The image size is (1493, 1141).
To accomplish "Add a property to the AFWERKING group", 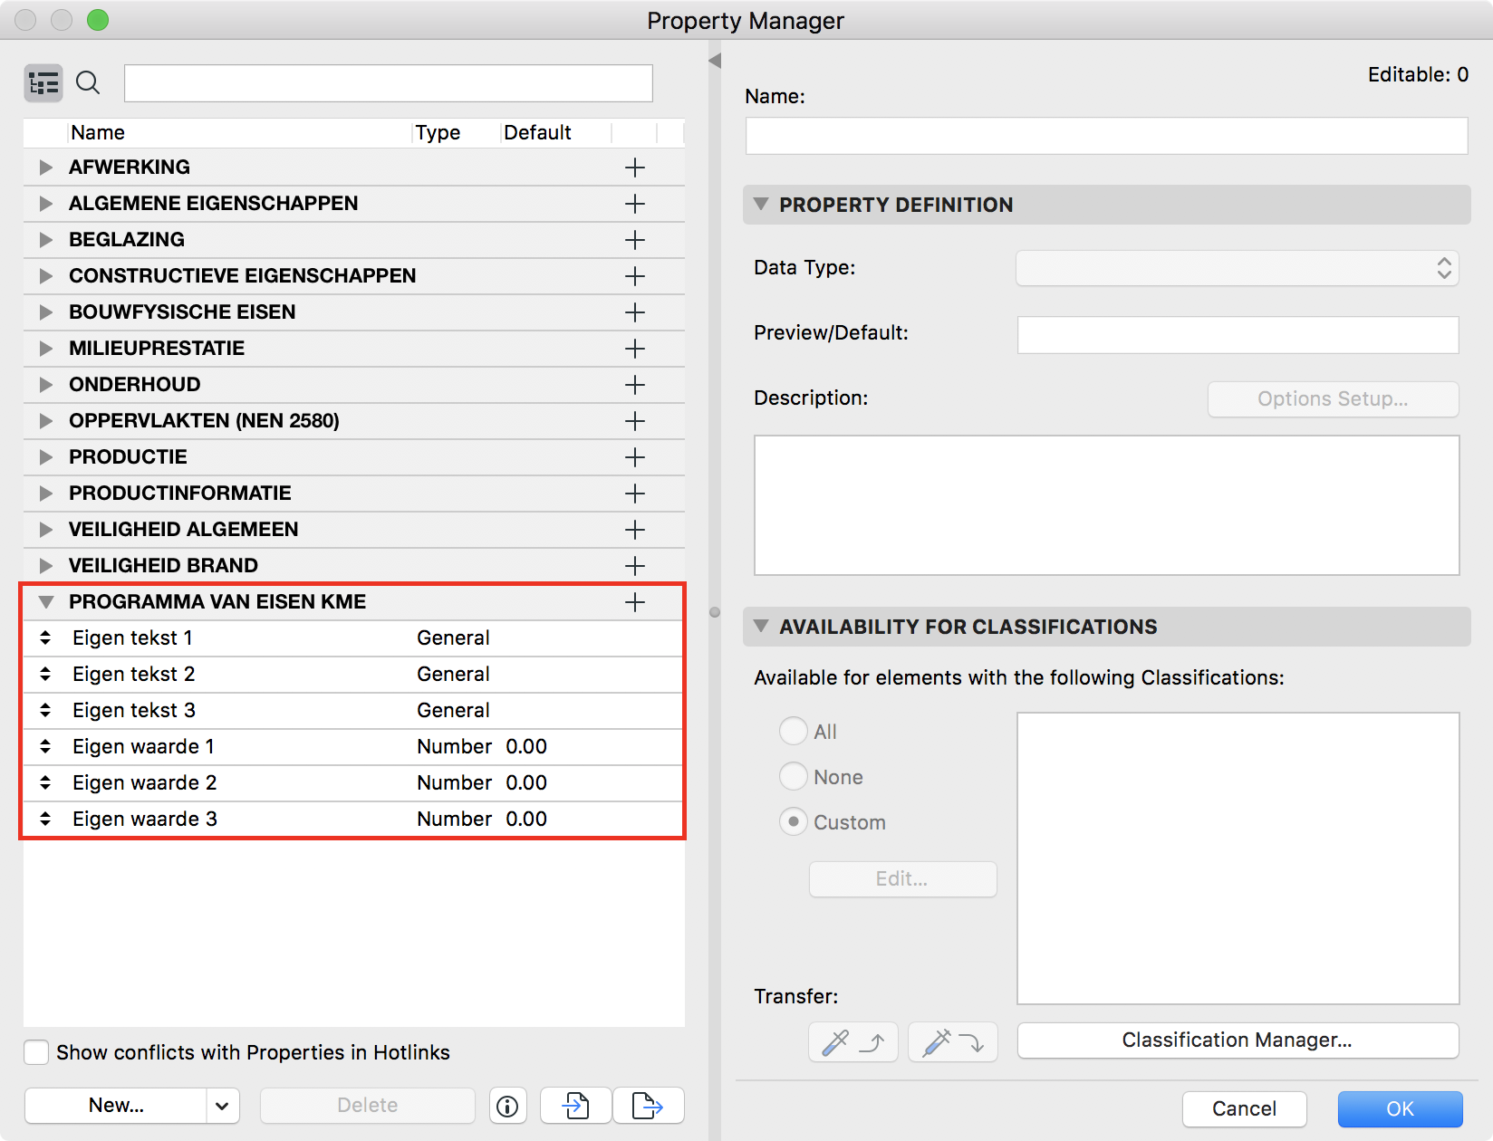I will (635, 168).
